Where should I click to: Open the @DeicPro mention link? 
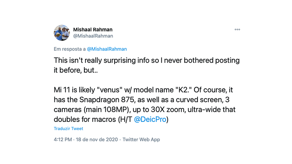150,119
